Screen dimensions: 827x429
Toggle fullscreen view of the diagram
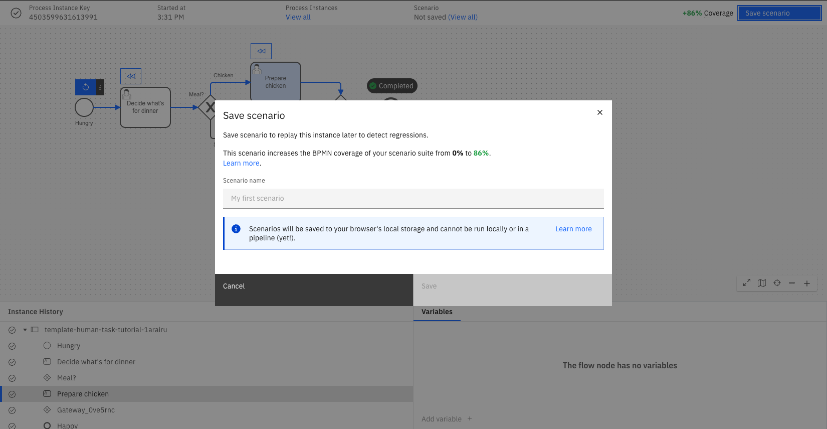point(747,283)
